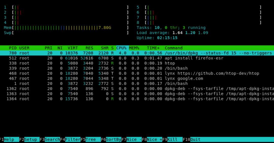Select the htop process row
Image resolution: width=274 pixels, height=143 pixels.
click(137, 63)
